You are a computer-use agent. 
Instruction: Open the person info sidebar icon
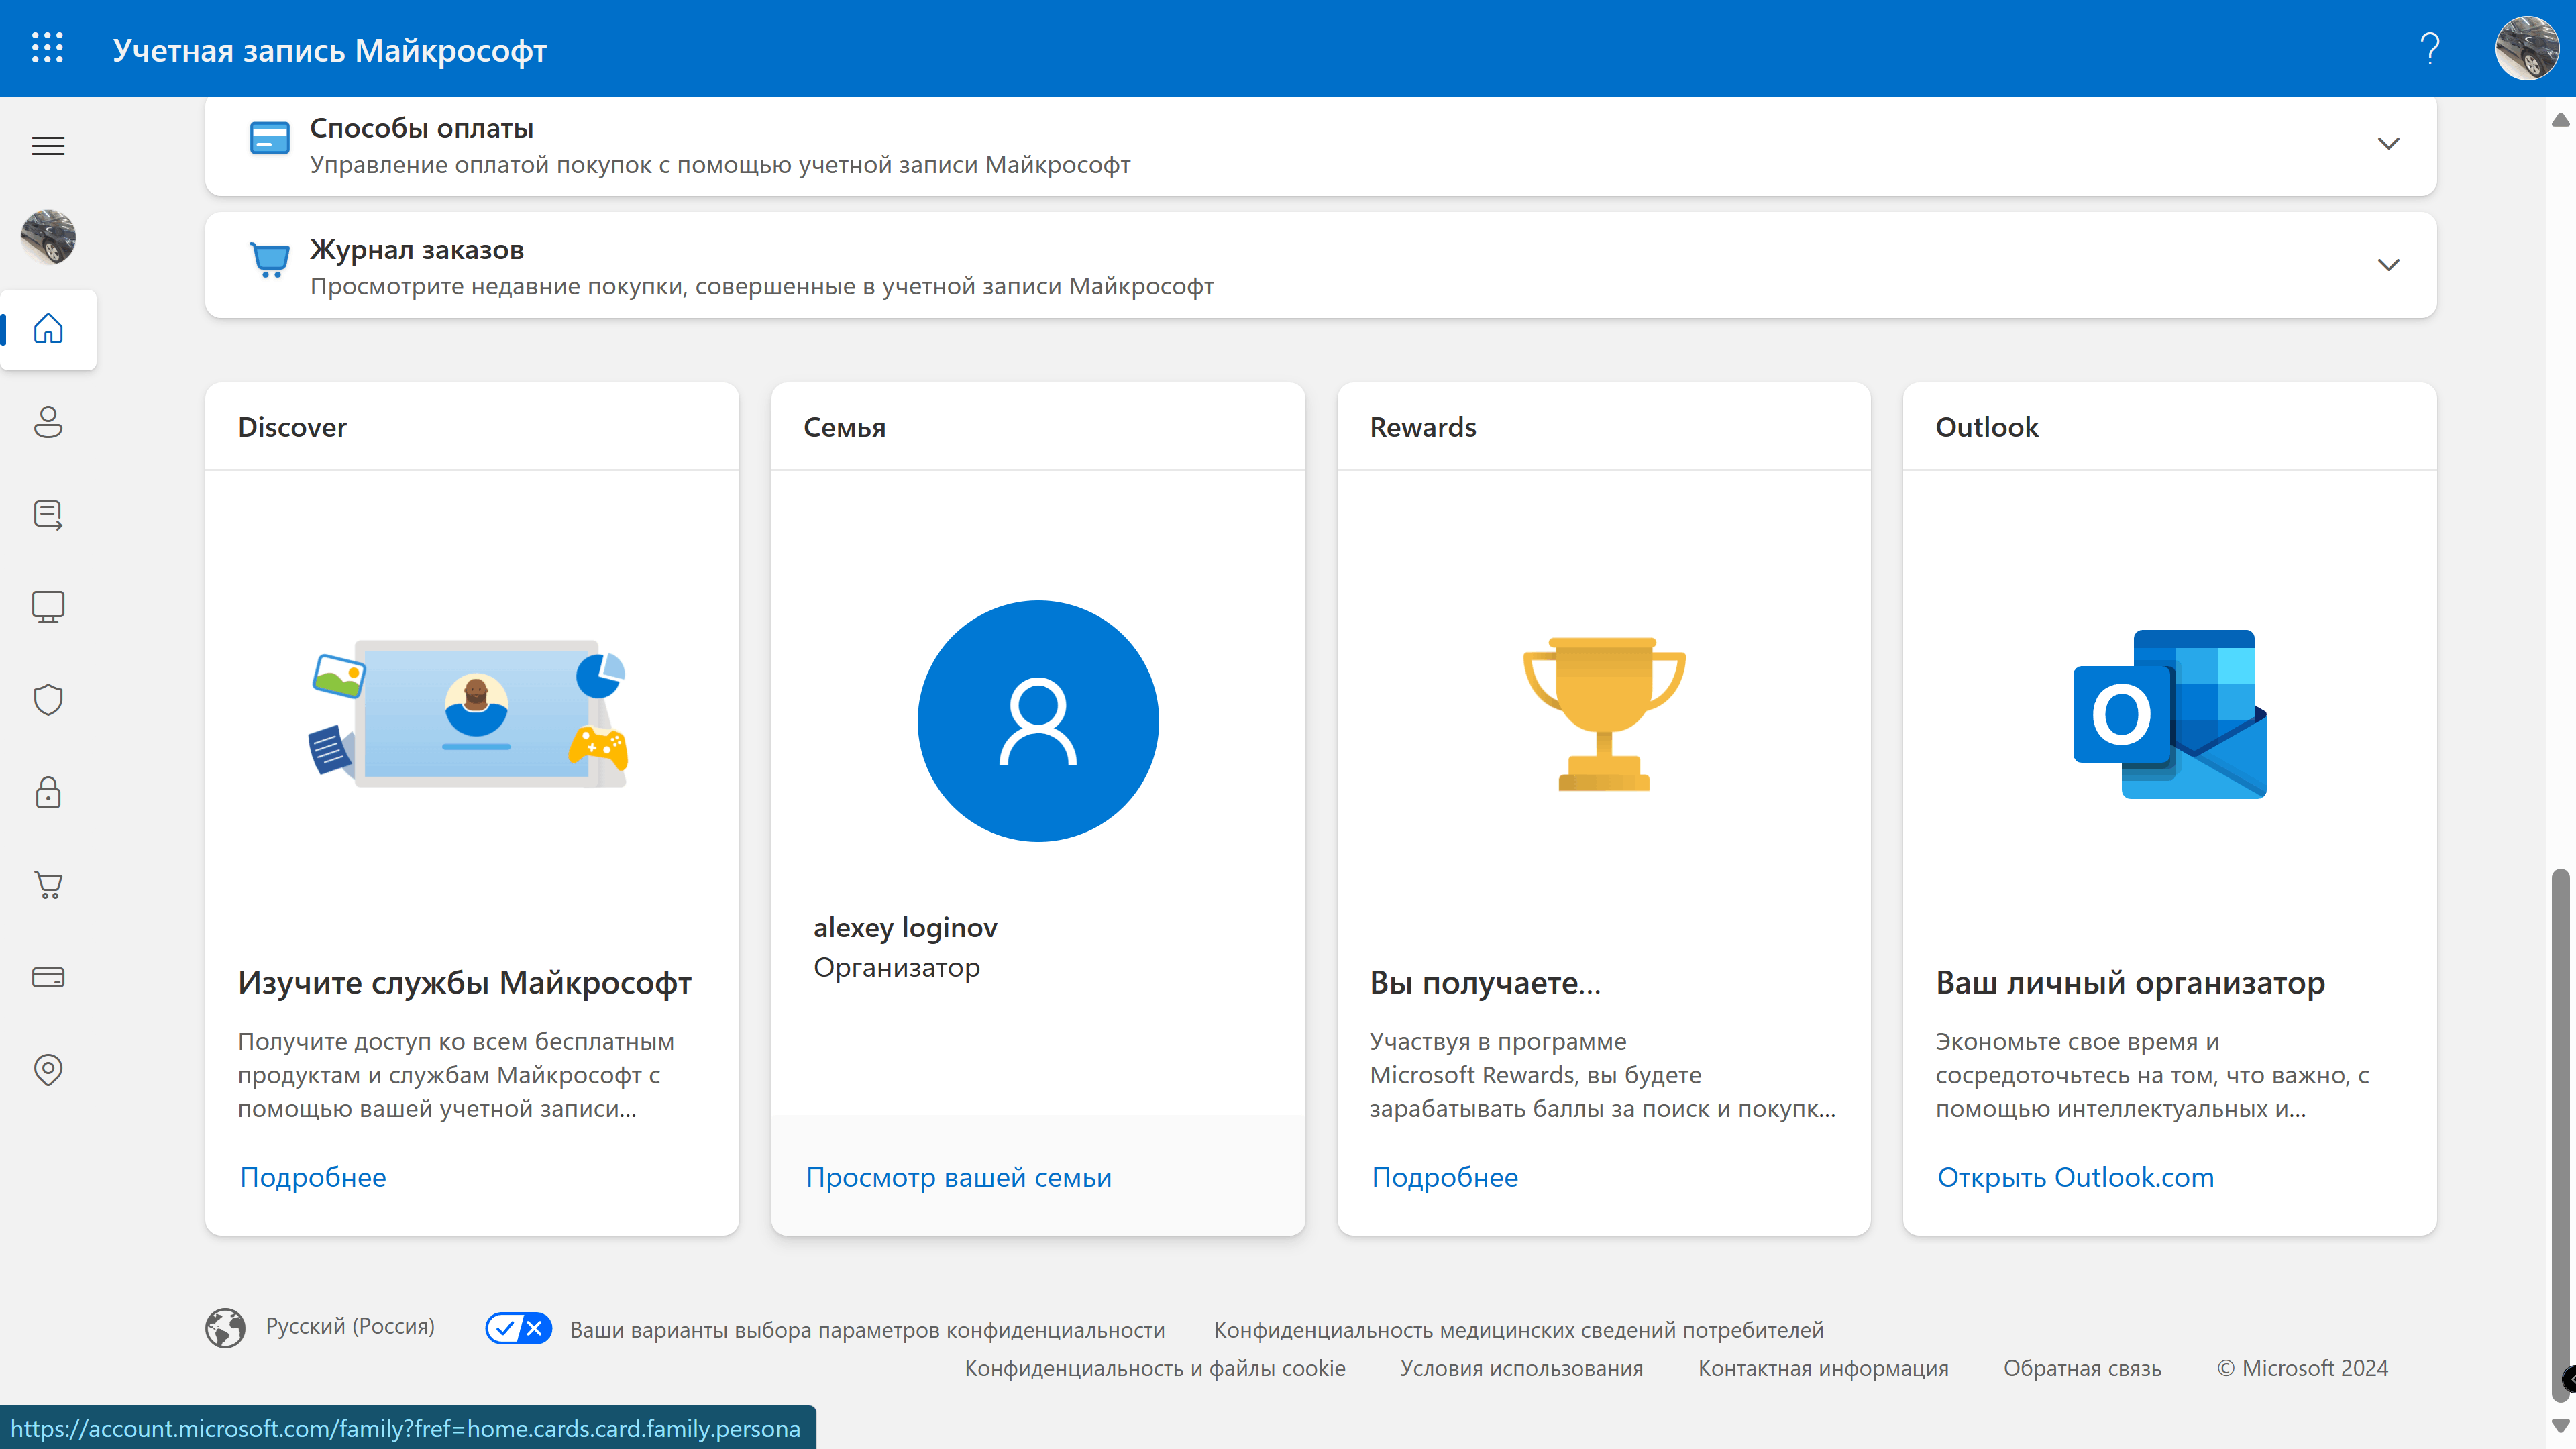(48, 421)
